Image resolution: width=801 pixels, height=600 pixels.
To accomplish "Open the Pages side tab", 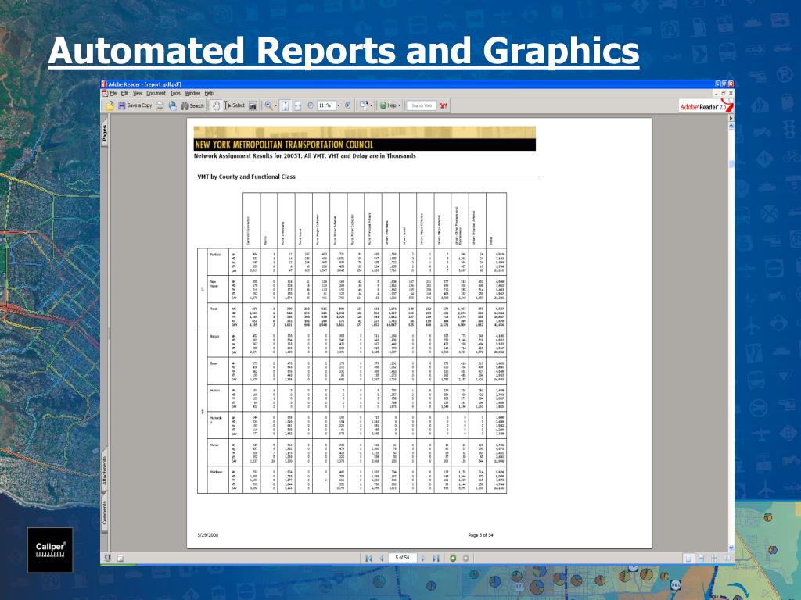I will [104, 134].
